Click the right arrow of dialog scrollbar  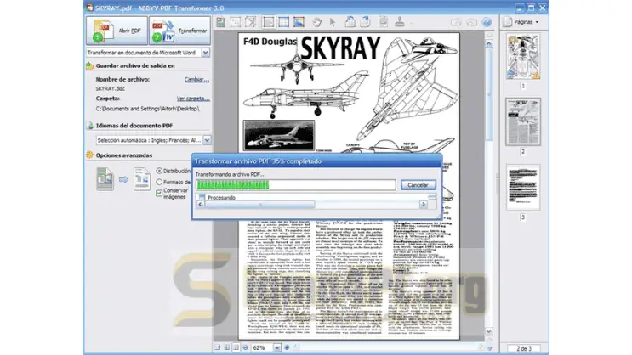pos(424,205)
